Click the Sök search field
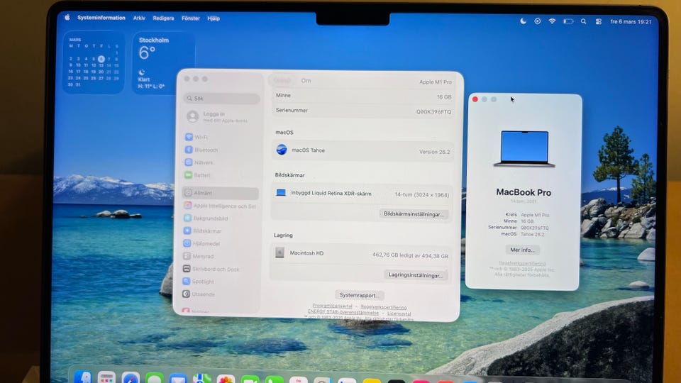 221,99
